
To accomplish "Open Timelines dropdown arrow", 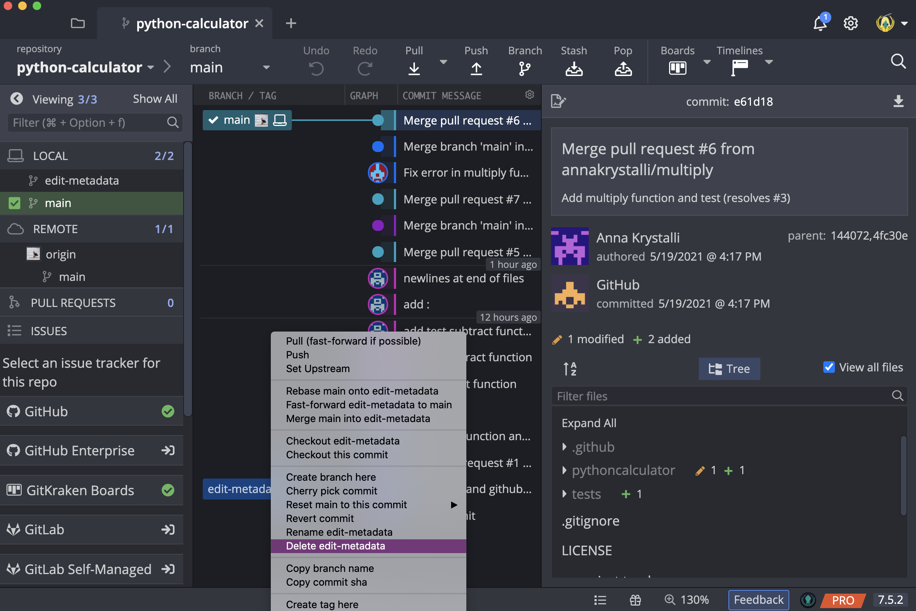I will pyautogui.click(x=769, y=62).
